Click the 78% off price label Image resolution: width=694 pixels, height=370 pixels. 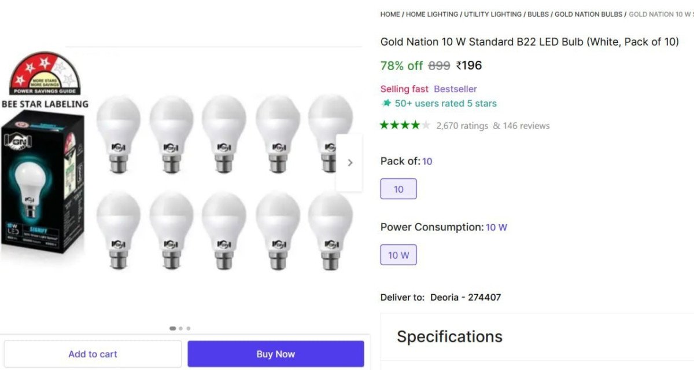[402, 65]
